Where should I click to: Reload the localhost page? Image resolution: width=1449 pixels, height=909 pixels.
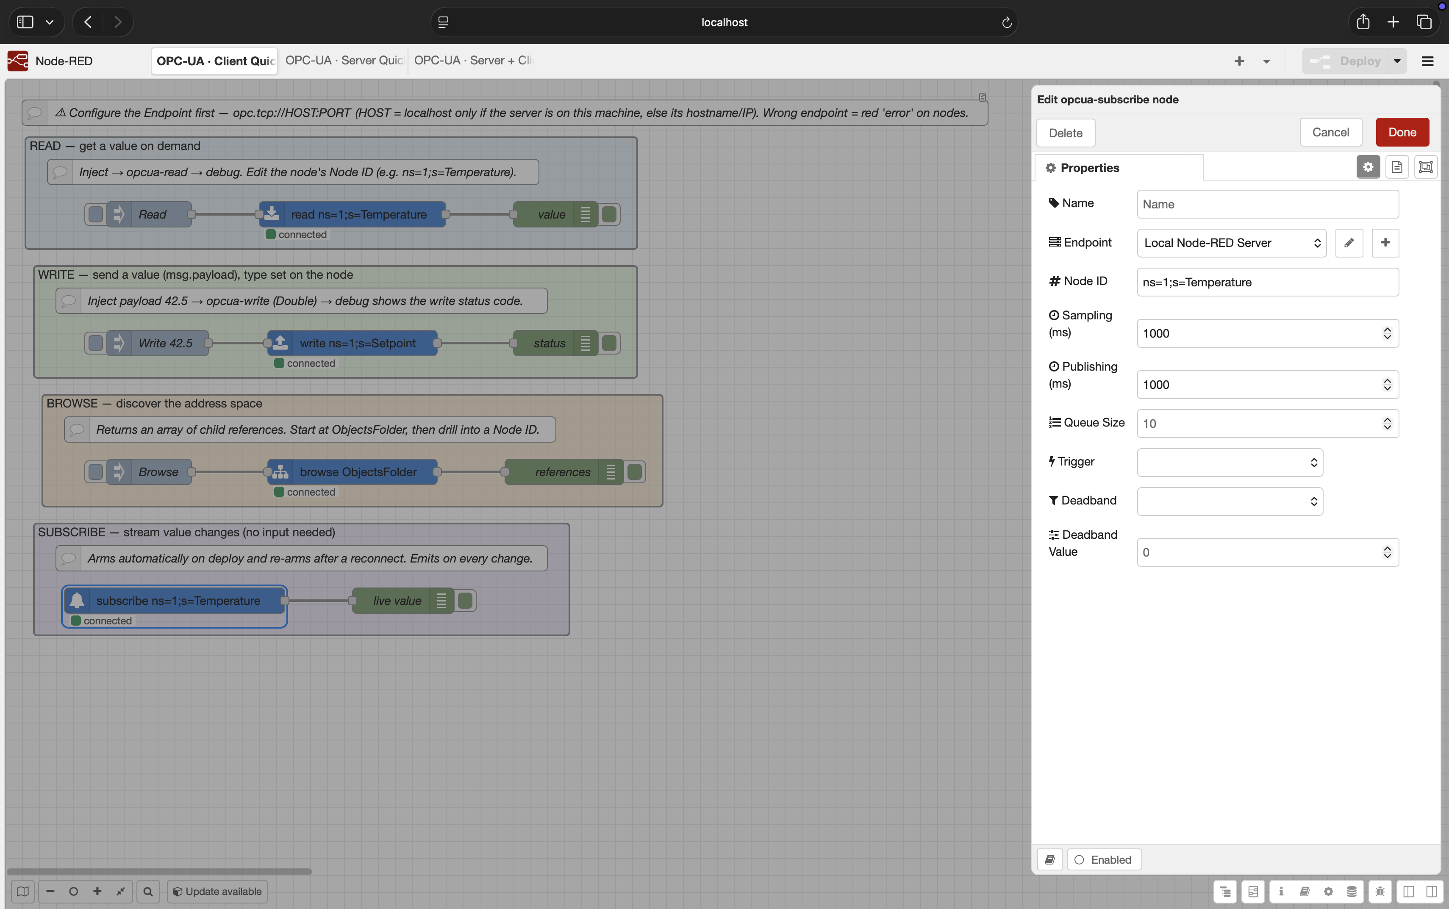pos(1007,23)
